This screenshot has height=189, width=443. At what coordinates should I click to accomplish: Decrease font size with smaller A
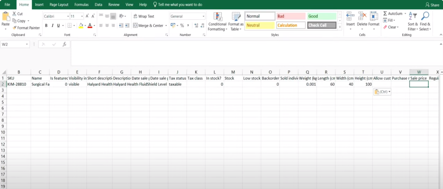(x=93, y=16)
